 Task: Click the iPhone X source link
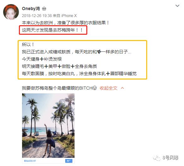pyautogui.click(x=69, y=16)
